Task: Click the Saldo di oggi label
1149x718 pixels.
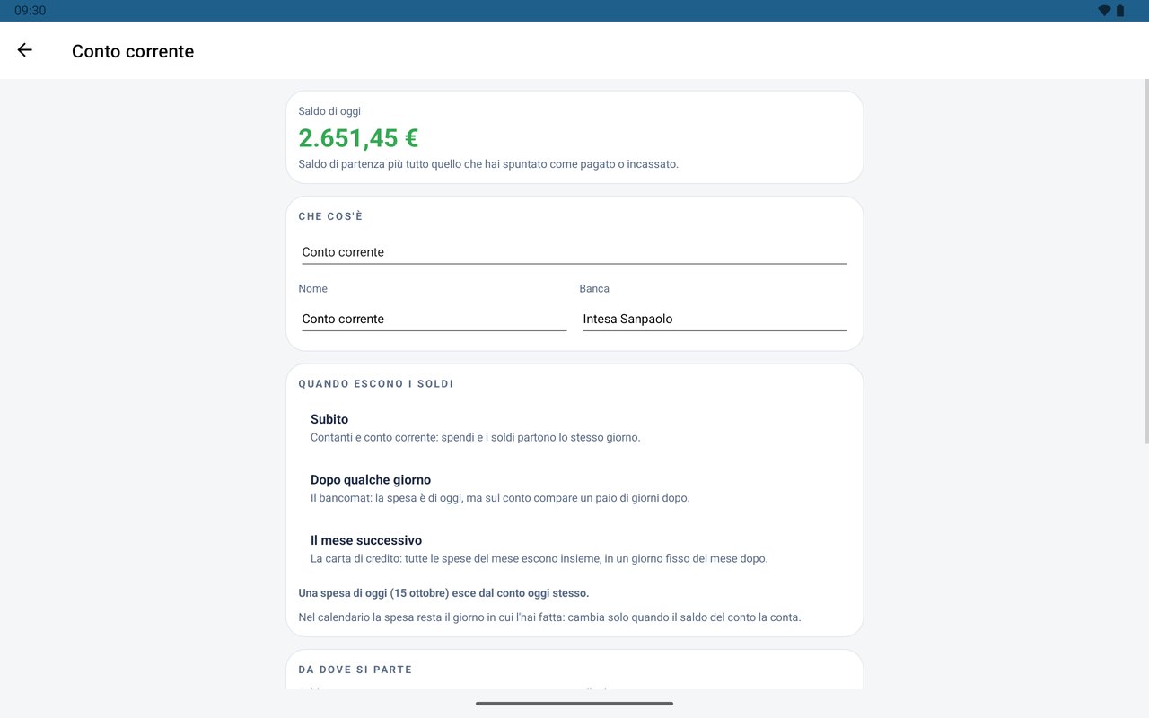Action: pos(329,111)
